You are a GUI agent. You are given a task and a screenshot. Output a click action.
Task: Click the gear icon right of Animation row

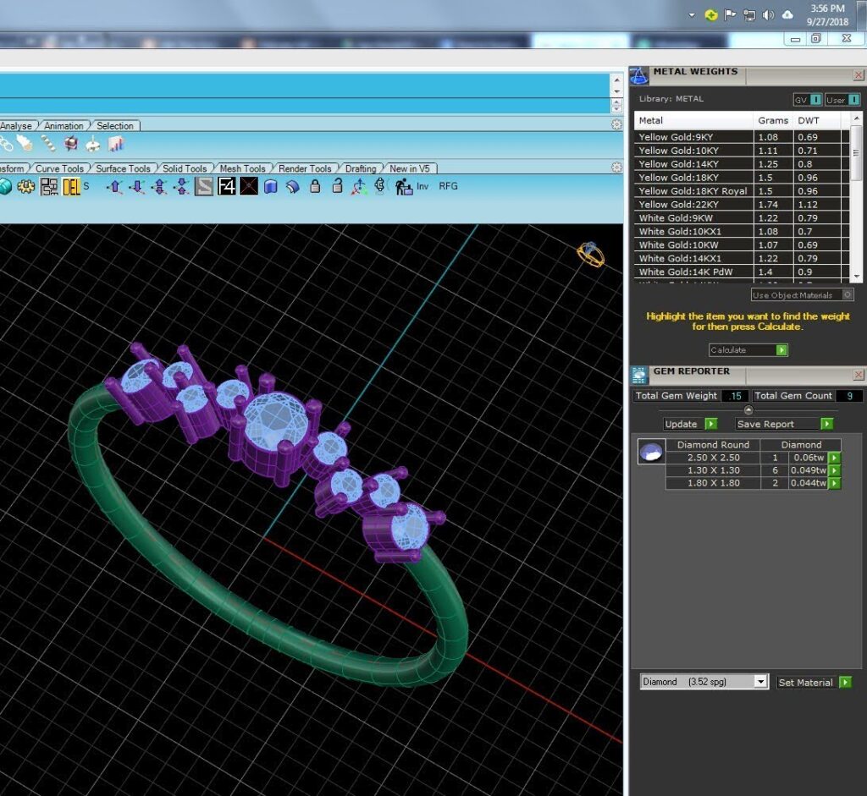pos(617,125)
